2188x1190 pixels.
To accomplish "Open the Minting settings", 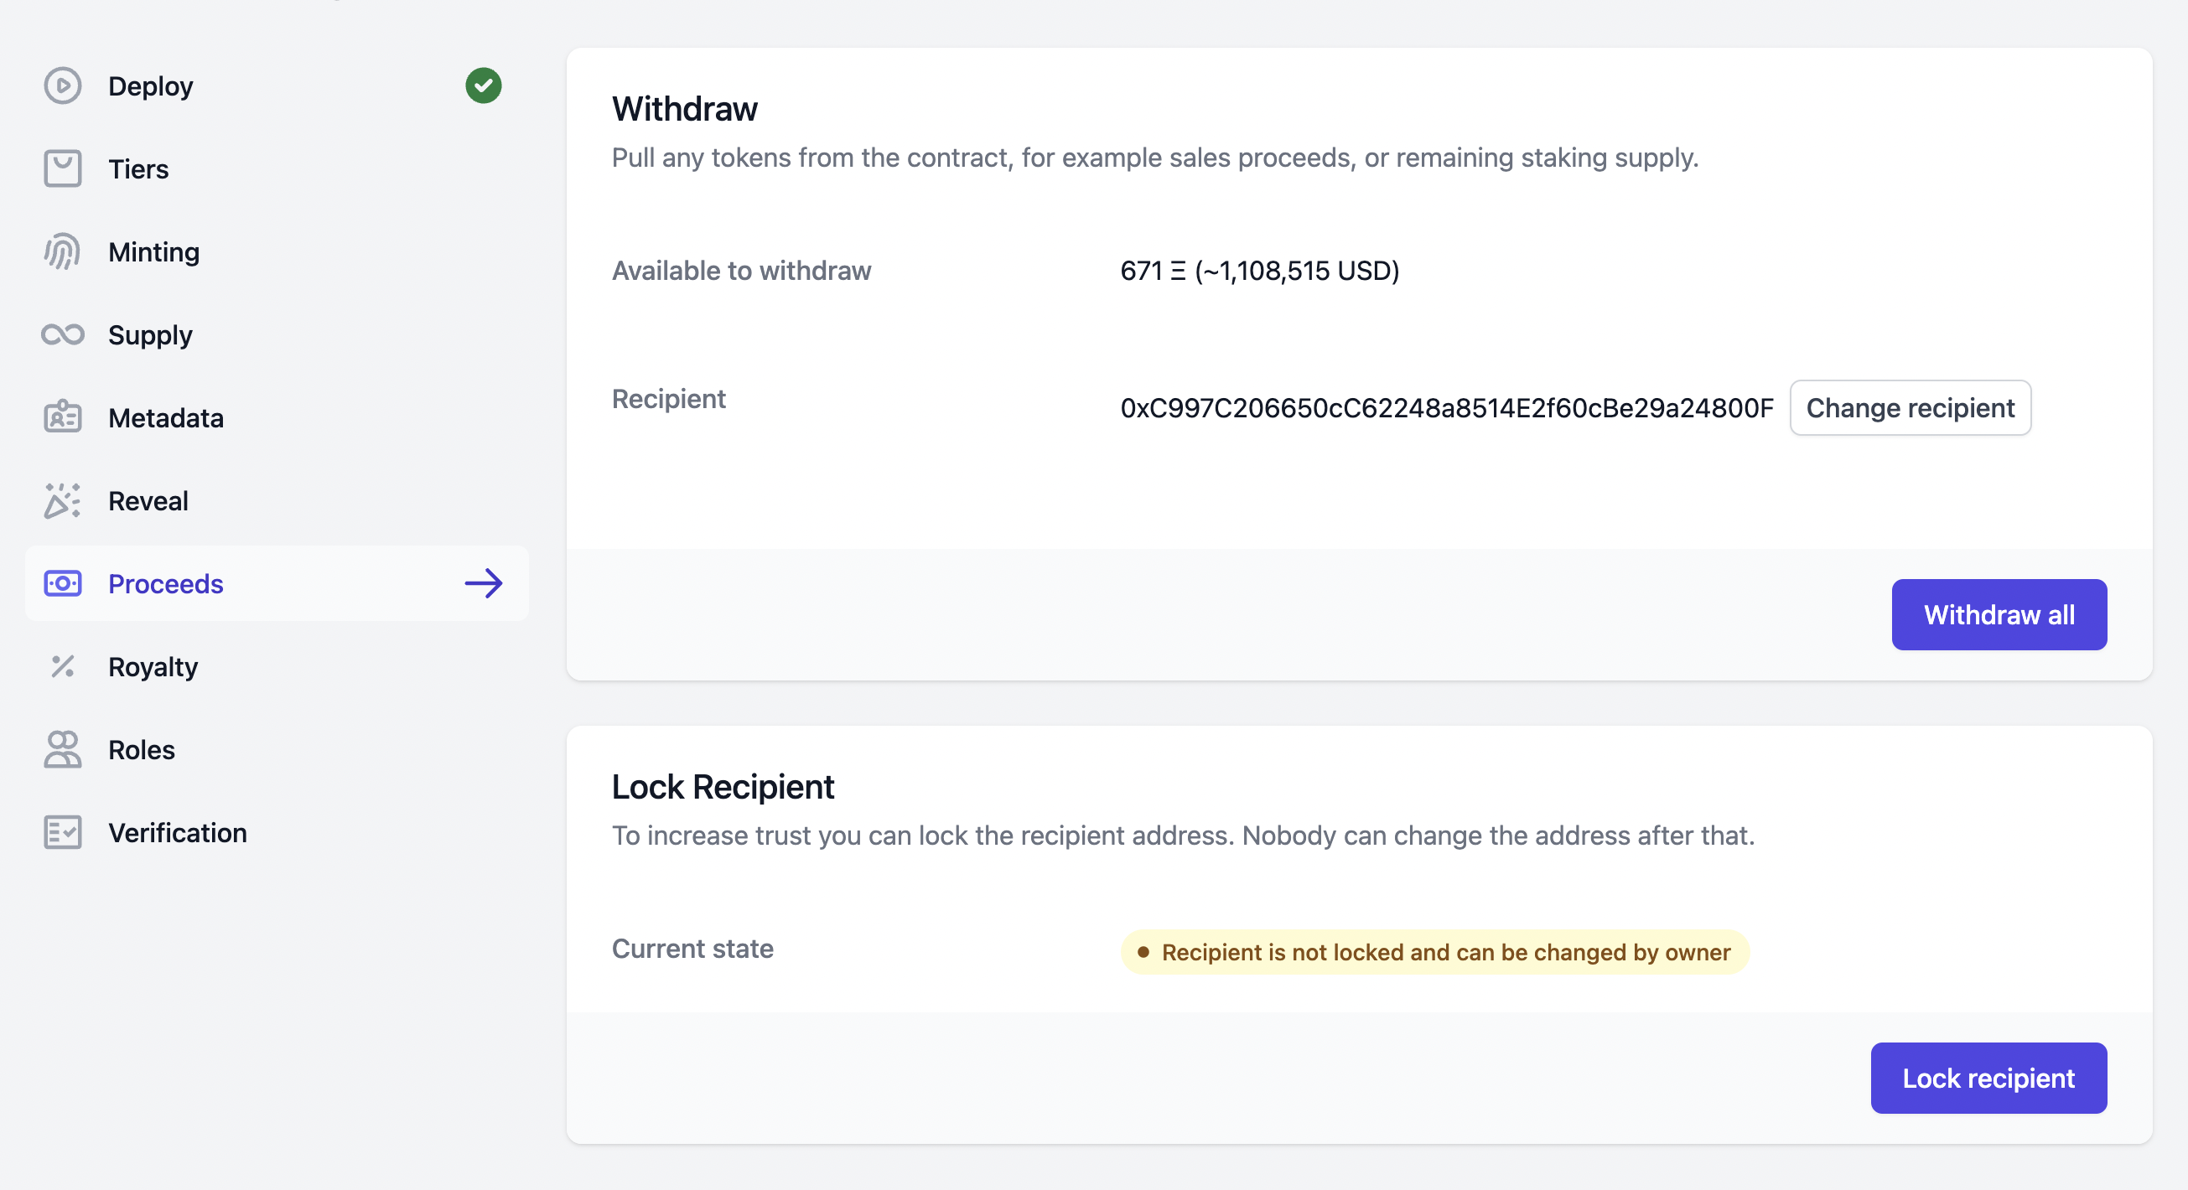I will (x=276, y=252).
